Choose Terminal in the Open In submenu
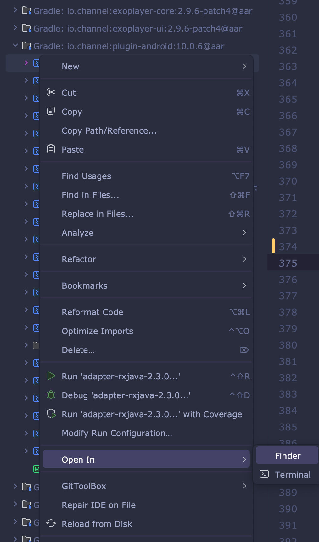 tap(287, 475)
